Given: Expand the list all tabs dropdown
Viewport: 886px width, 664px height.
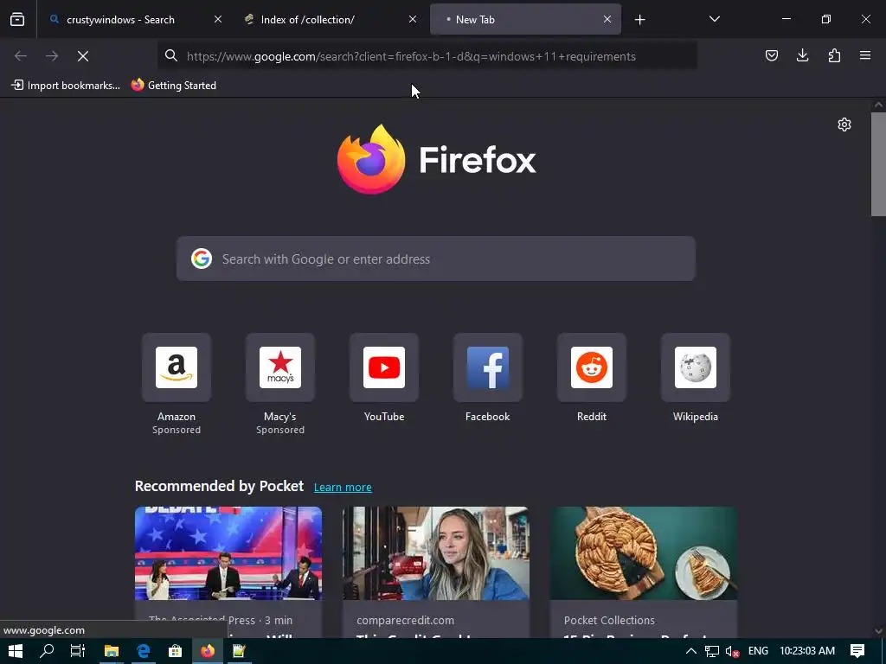Looking at the screenshot, I should pos(714,19).
